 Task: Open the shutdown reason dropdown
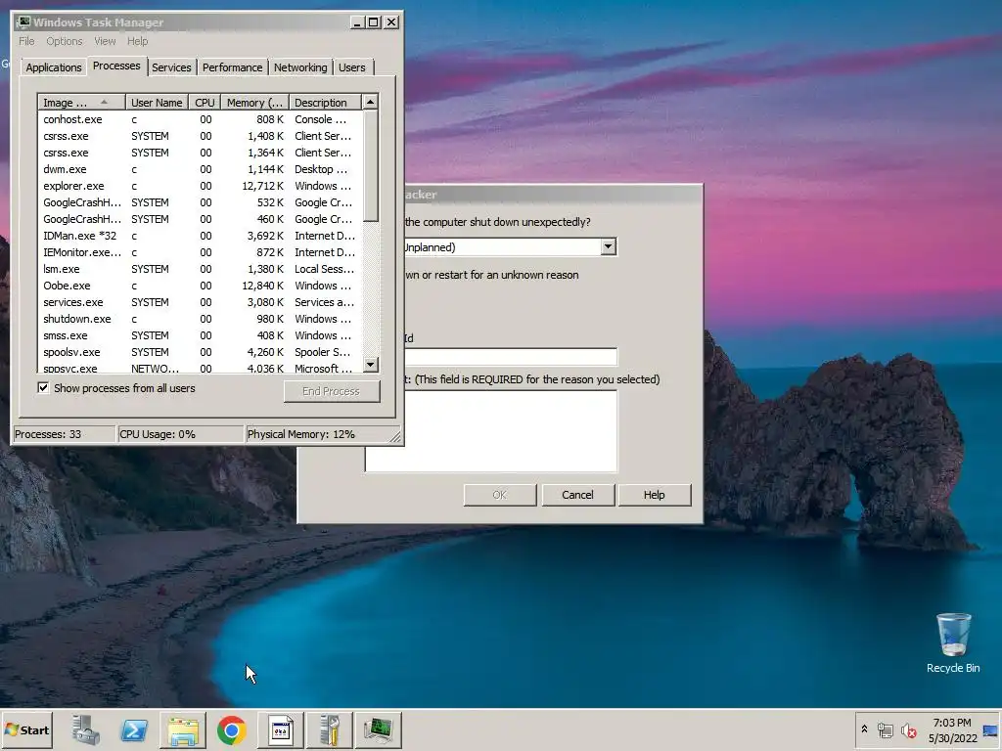tap(608, 246)
